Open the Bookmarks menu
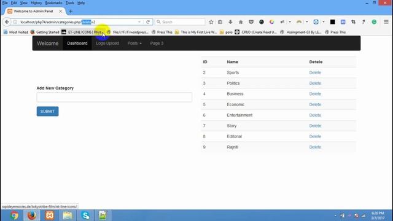 [x=53, y=3]
